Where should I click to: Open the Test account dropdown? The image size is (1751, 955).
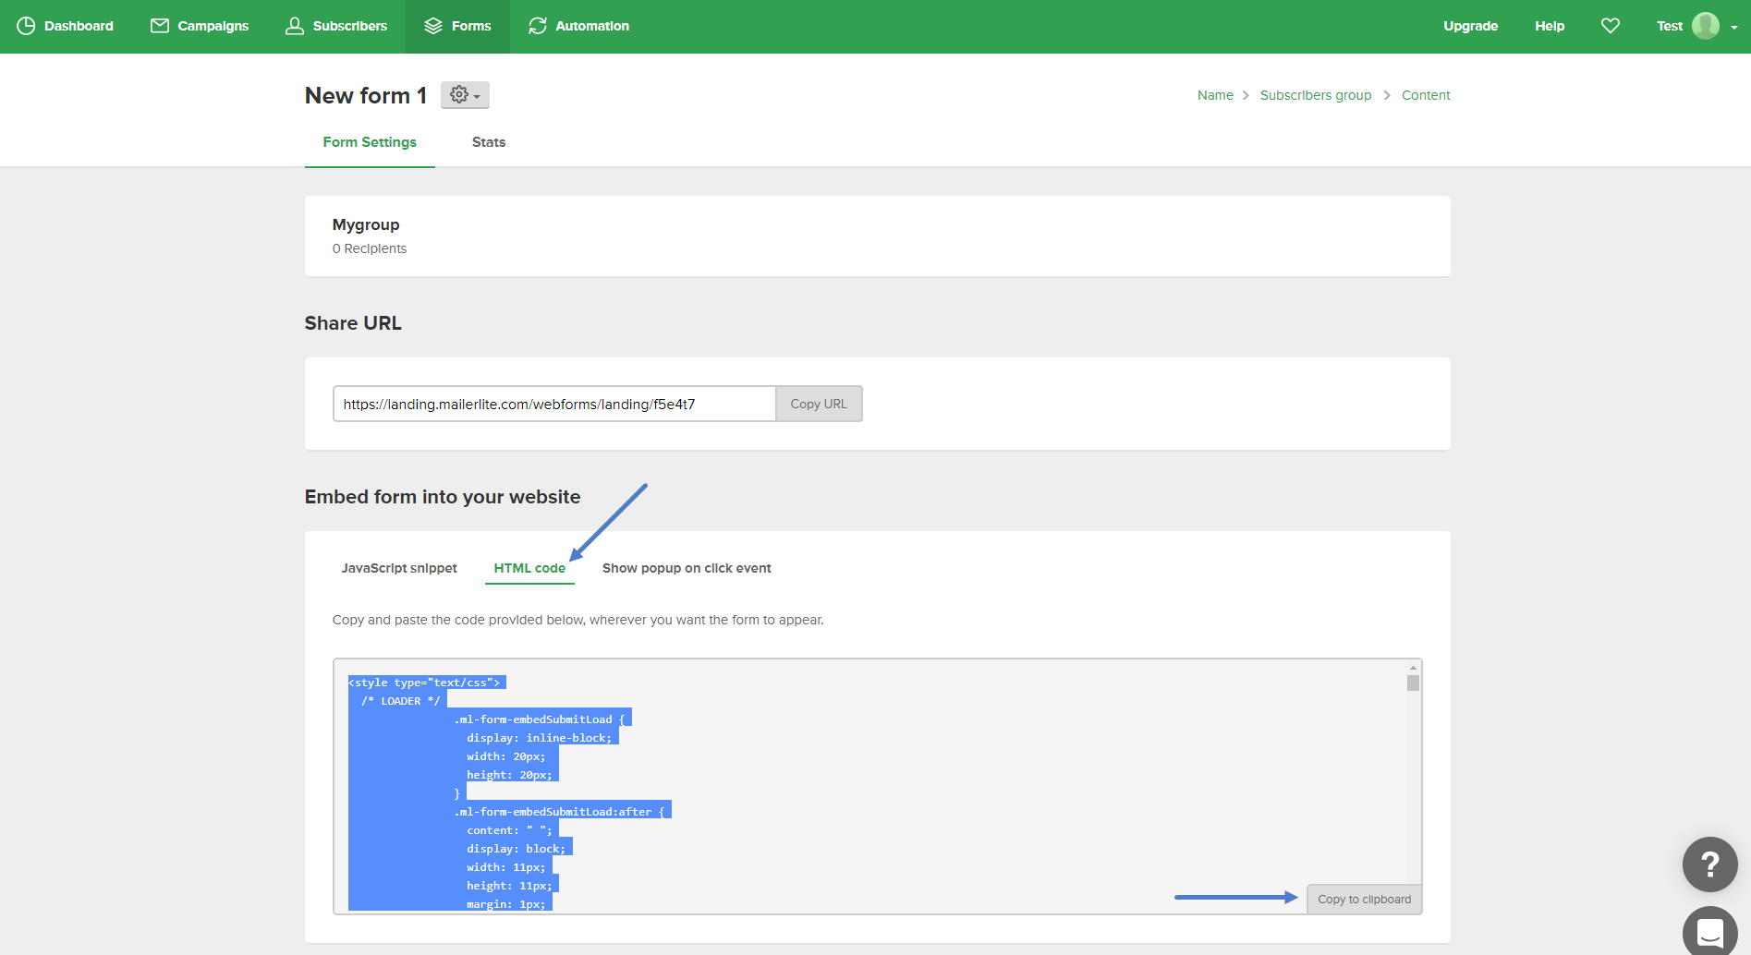coord(1696,26)
